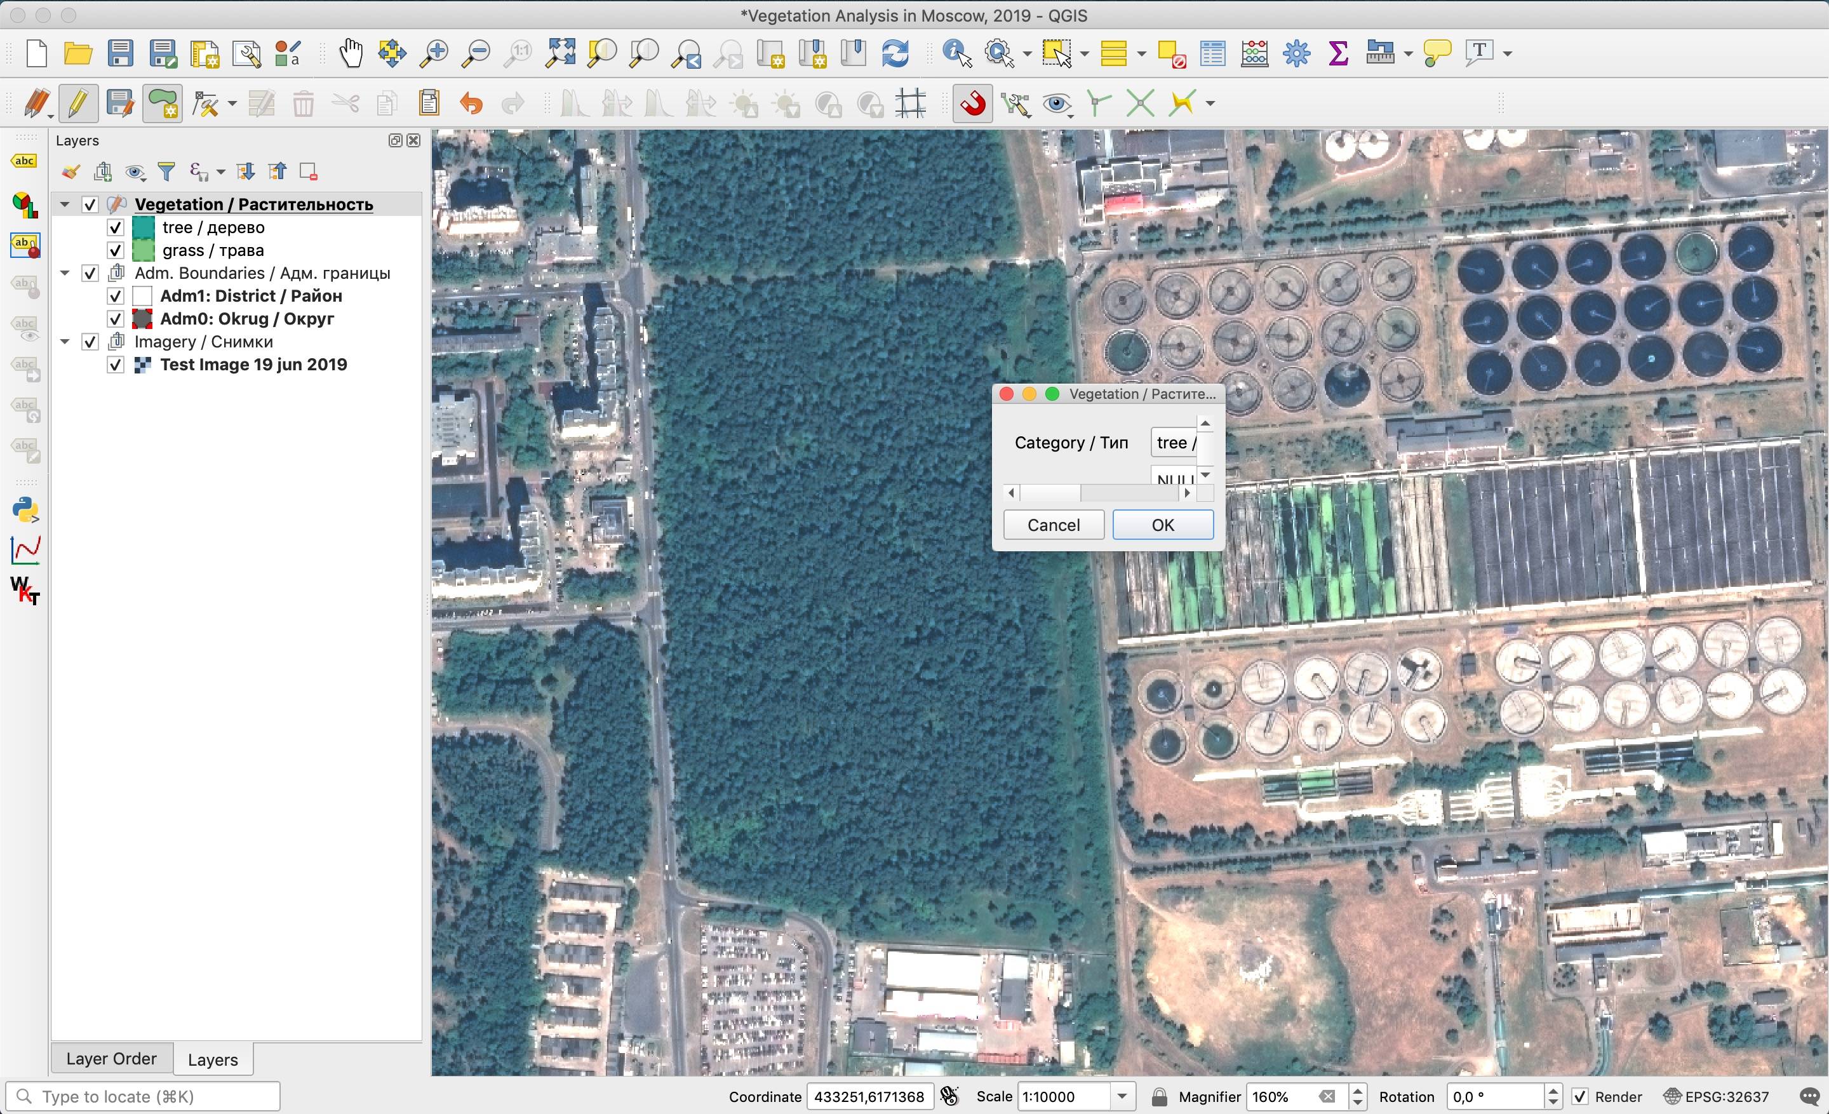Click the Coordinate input field
1829x1114 pixels.
pyautogui.click(x=869, y=1097)
